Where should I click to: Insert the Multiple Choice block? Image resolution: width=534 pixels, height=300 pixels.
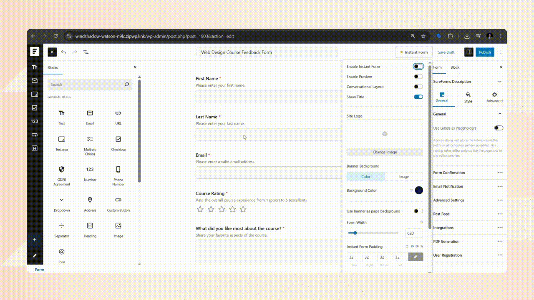[x=90, y=145]
